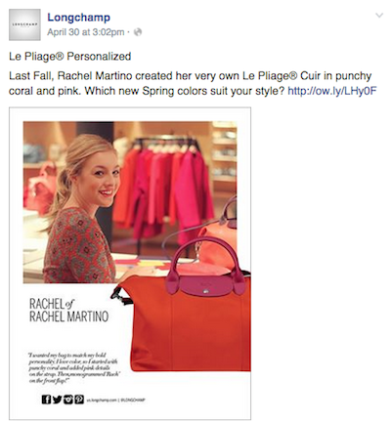Open the post options chevron menu

pyautogui.click(x=379, y=16)
